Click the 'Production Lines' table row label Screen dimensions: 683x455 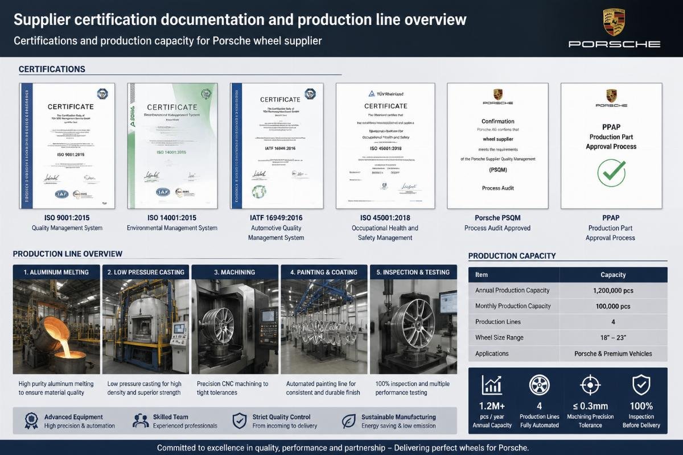(x=498, y=322)
